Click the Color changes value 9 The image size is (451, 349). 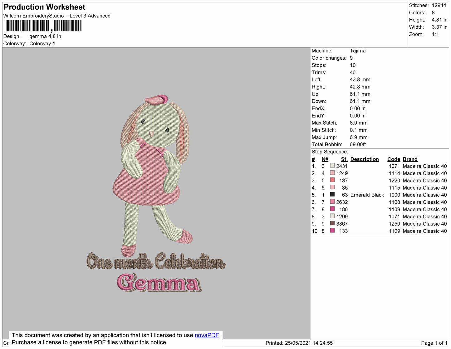[351, 58]
